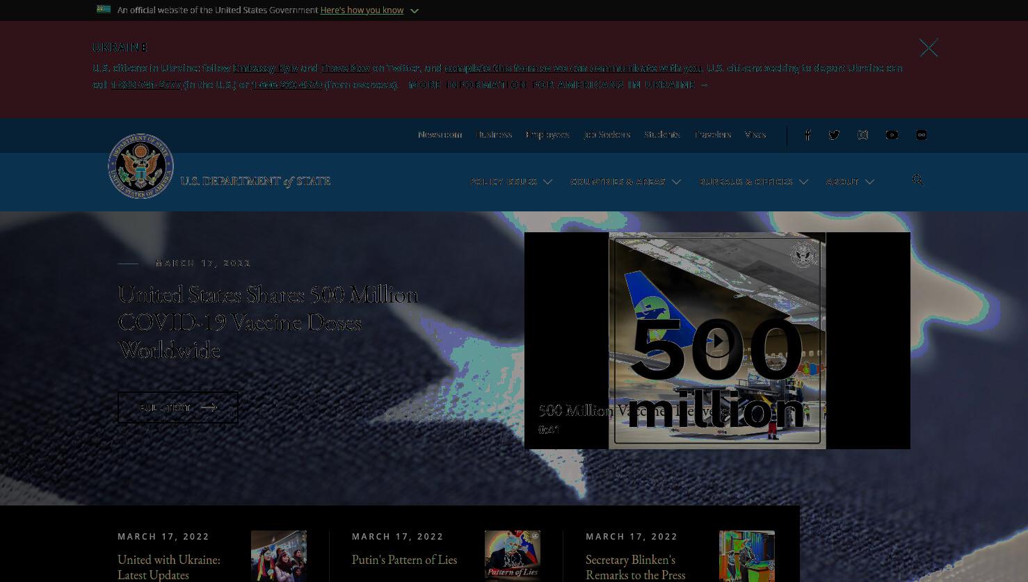Click the "Here's how you know" link
The image size is (1028, 582).
tap(362, 10)
